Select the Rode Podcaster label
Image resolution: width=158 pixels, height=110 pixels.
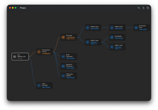(69, 56)
